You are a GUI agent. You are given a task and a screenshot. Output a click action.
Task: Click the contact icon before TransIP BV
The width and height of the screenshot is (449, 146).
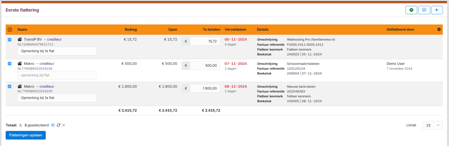pyautogui.click(x=20, y=39)
